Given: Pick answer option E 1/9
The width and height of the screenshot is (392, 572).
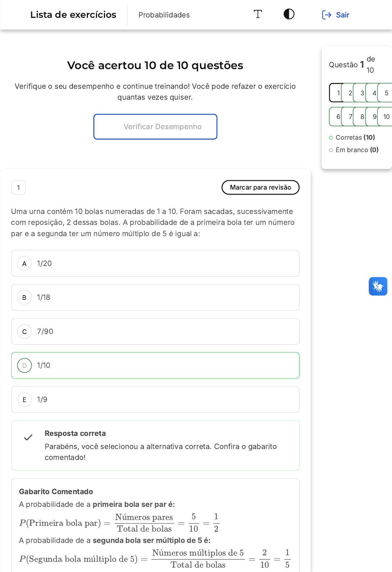Looking at the screenshot, I should coord(155,400).
